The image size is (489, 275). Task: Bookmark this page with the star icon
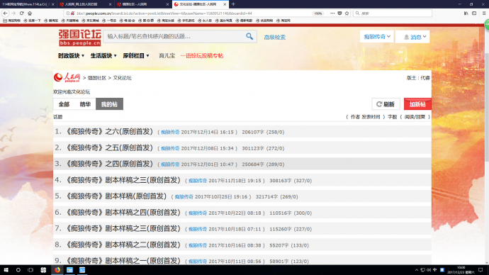click(x=347, y=13)
